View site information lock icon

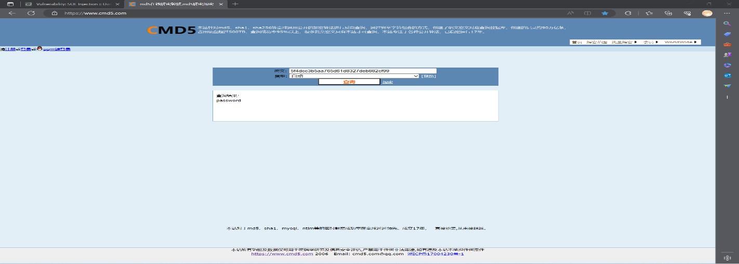tap(54, 13)
